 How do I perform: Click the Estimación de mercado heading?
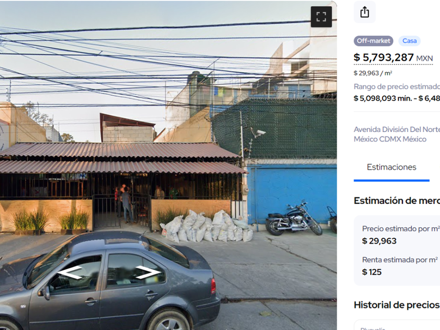(x=397, y=201)
